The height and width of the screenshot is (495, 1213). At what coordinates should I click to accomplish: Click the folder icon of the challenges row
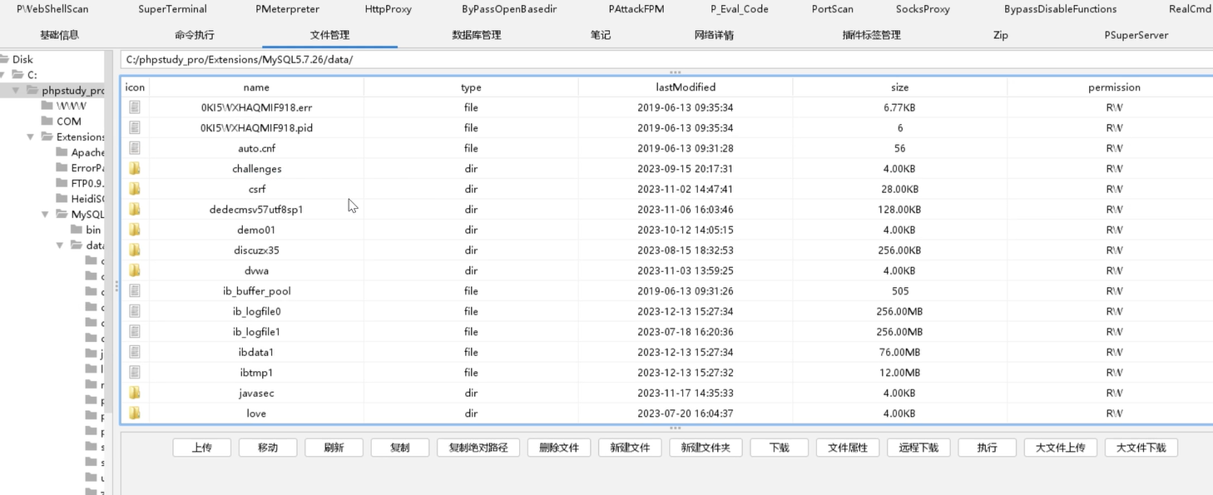pyautogui.click(x=135, y=169)
